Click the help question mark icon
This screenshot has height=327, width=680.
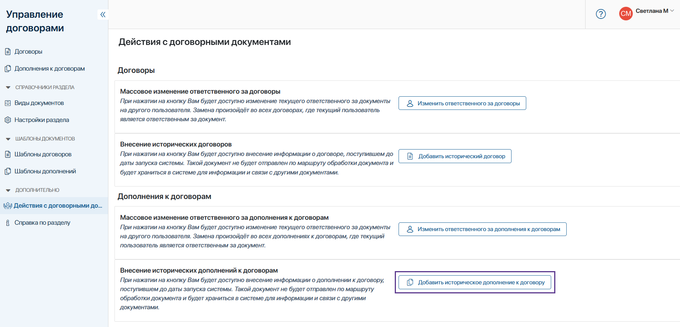pos(601,14)
